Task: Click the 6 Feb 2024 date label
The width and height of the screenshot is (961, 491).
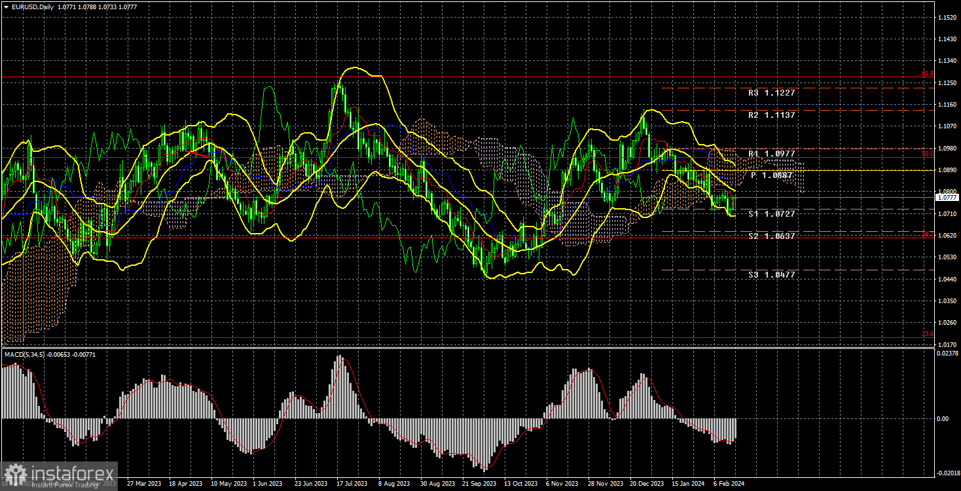Action: click(730, 484)
